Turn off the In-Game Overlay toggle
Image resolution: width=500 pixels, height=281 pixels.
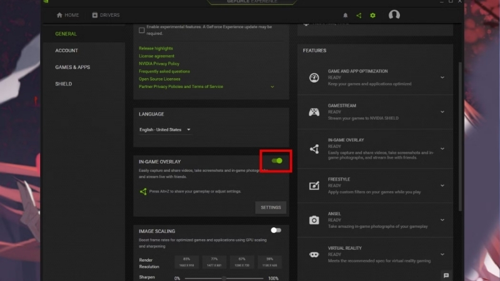[x=277, y=161]
